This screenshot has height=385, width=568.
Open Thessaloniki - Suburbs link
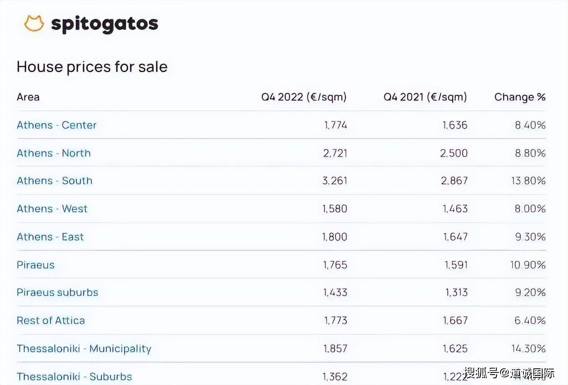point(74,377)
